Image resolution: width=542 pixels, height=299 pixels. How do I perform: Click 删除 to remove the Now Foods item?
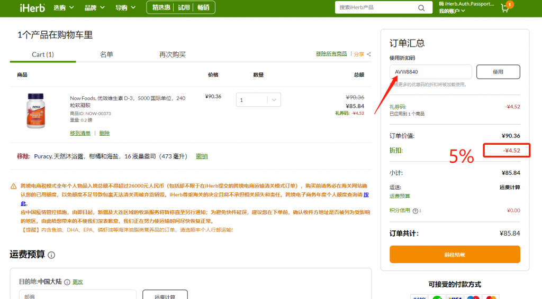coord(104,133)
